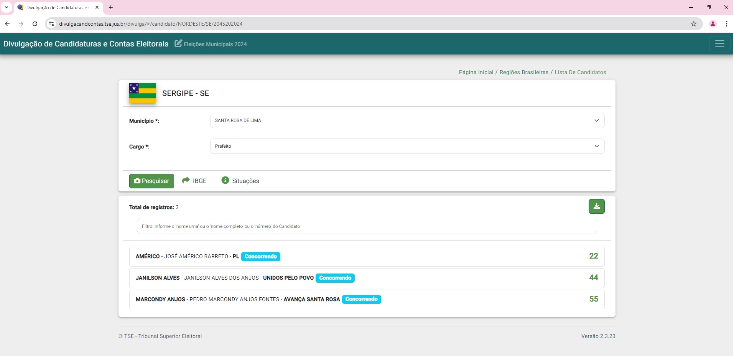
Task: Open candidate JANILSON ALVES row
Action: pos(367,278)
